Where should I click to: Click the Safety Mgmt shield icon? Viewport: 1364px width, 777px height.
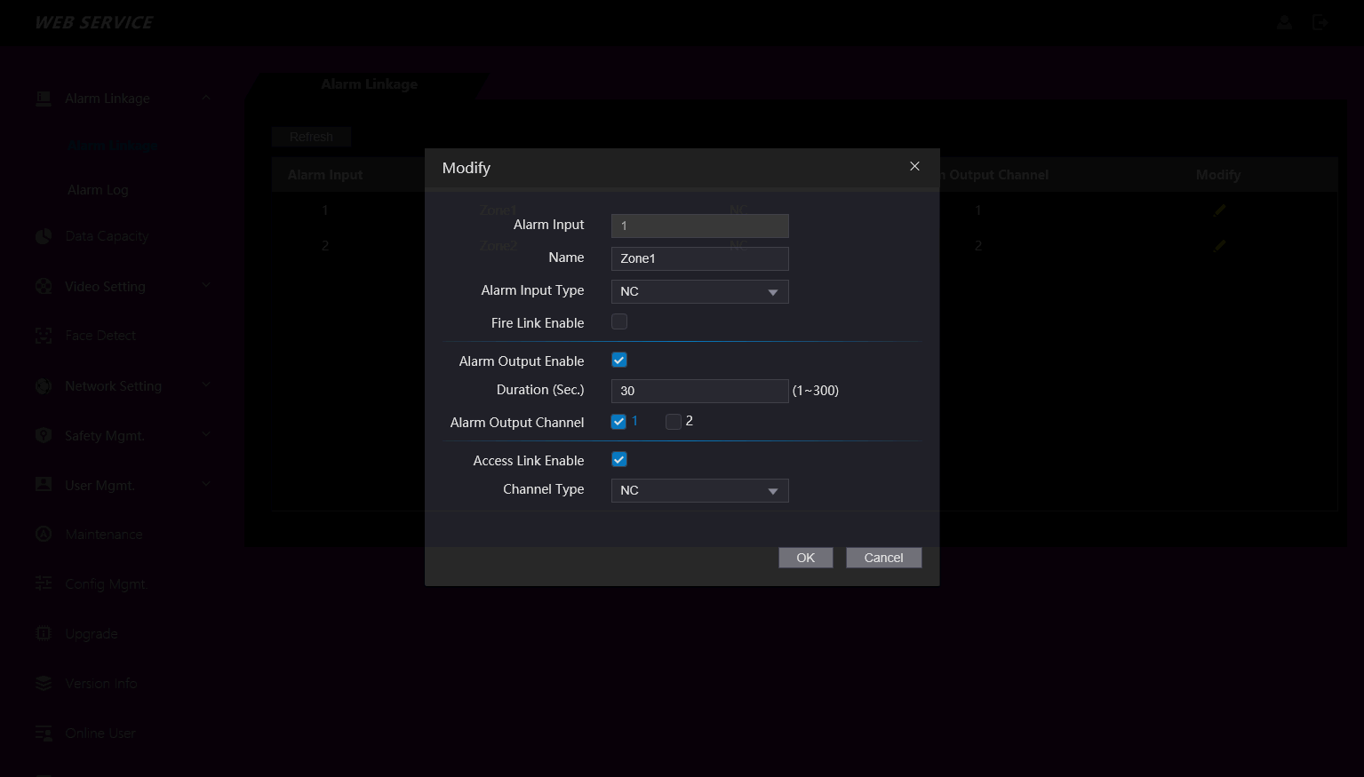point(44,435)
